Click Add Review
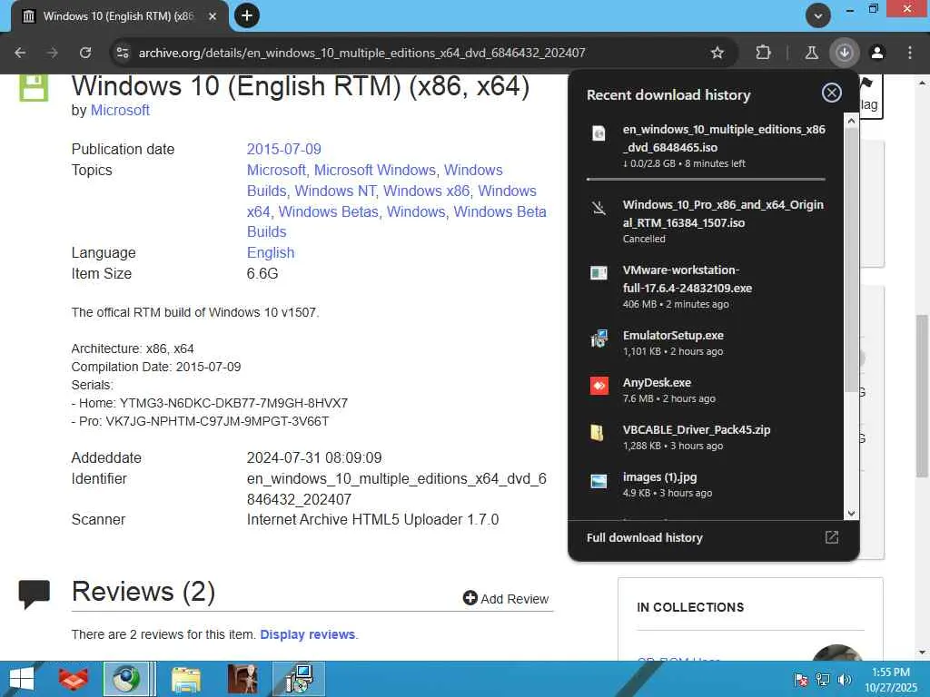Image resolution: width=930 pixels, height=697 pixels. 506,599
